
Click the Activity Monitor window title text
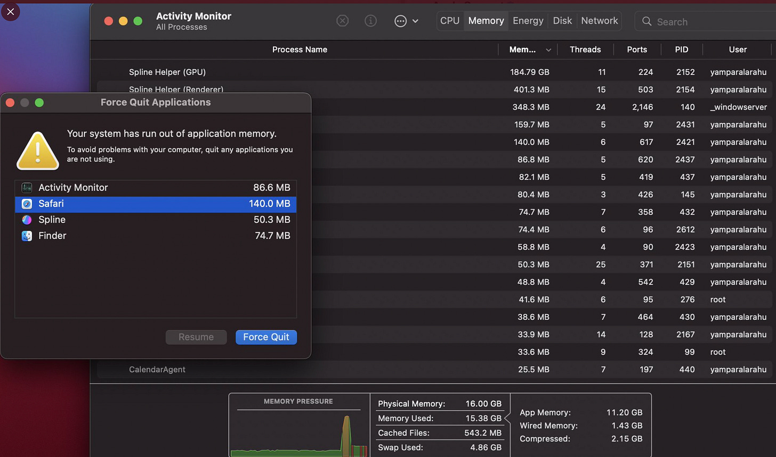click(193, 16)
